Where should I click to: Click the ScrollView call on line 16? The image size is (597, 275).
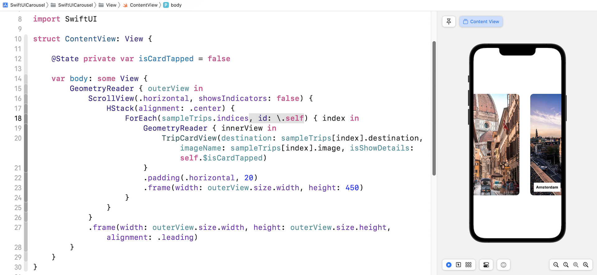pos(111,98)
